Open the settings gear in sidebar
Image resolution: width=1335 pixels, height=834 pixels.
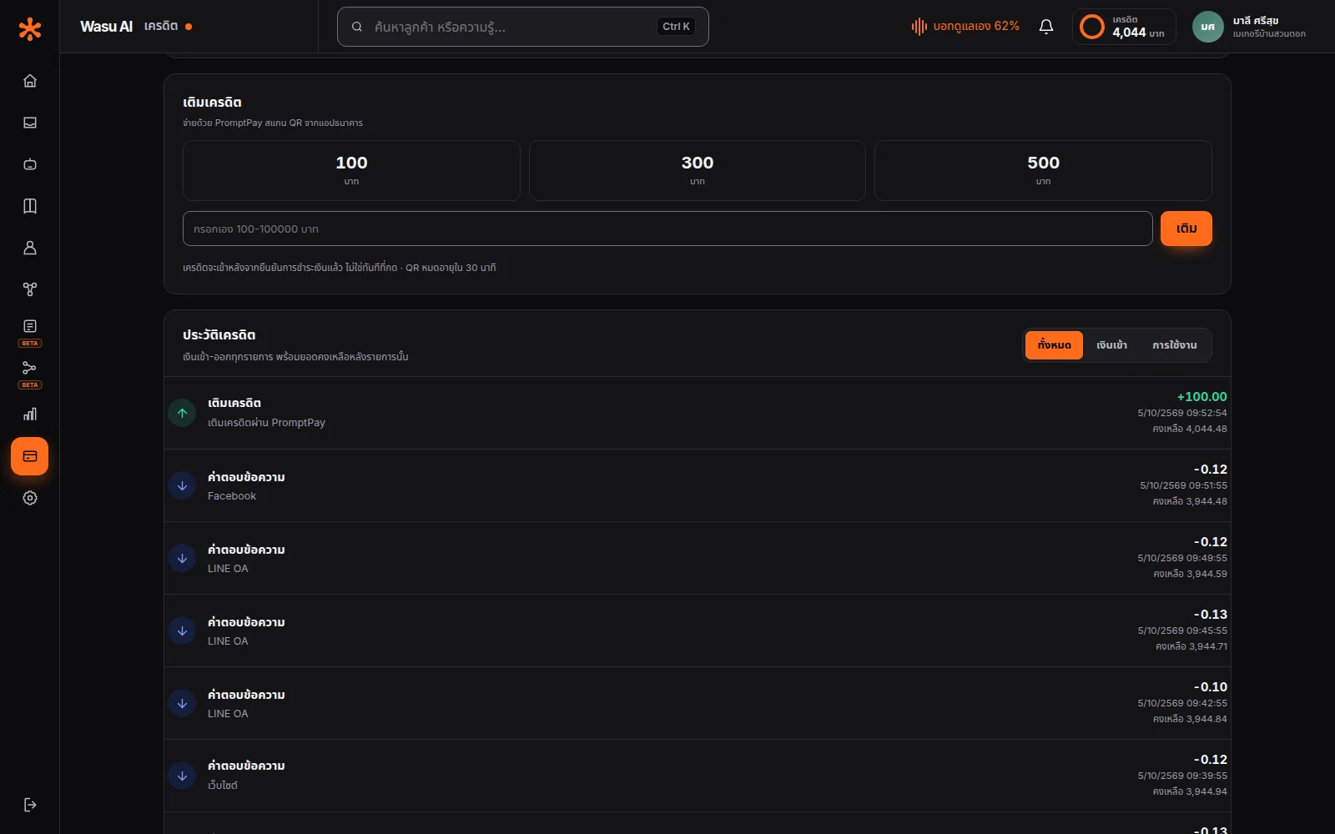coord(30,498)
